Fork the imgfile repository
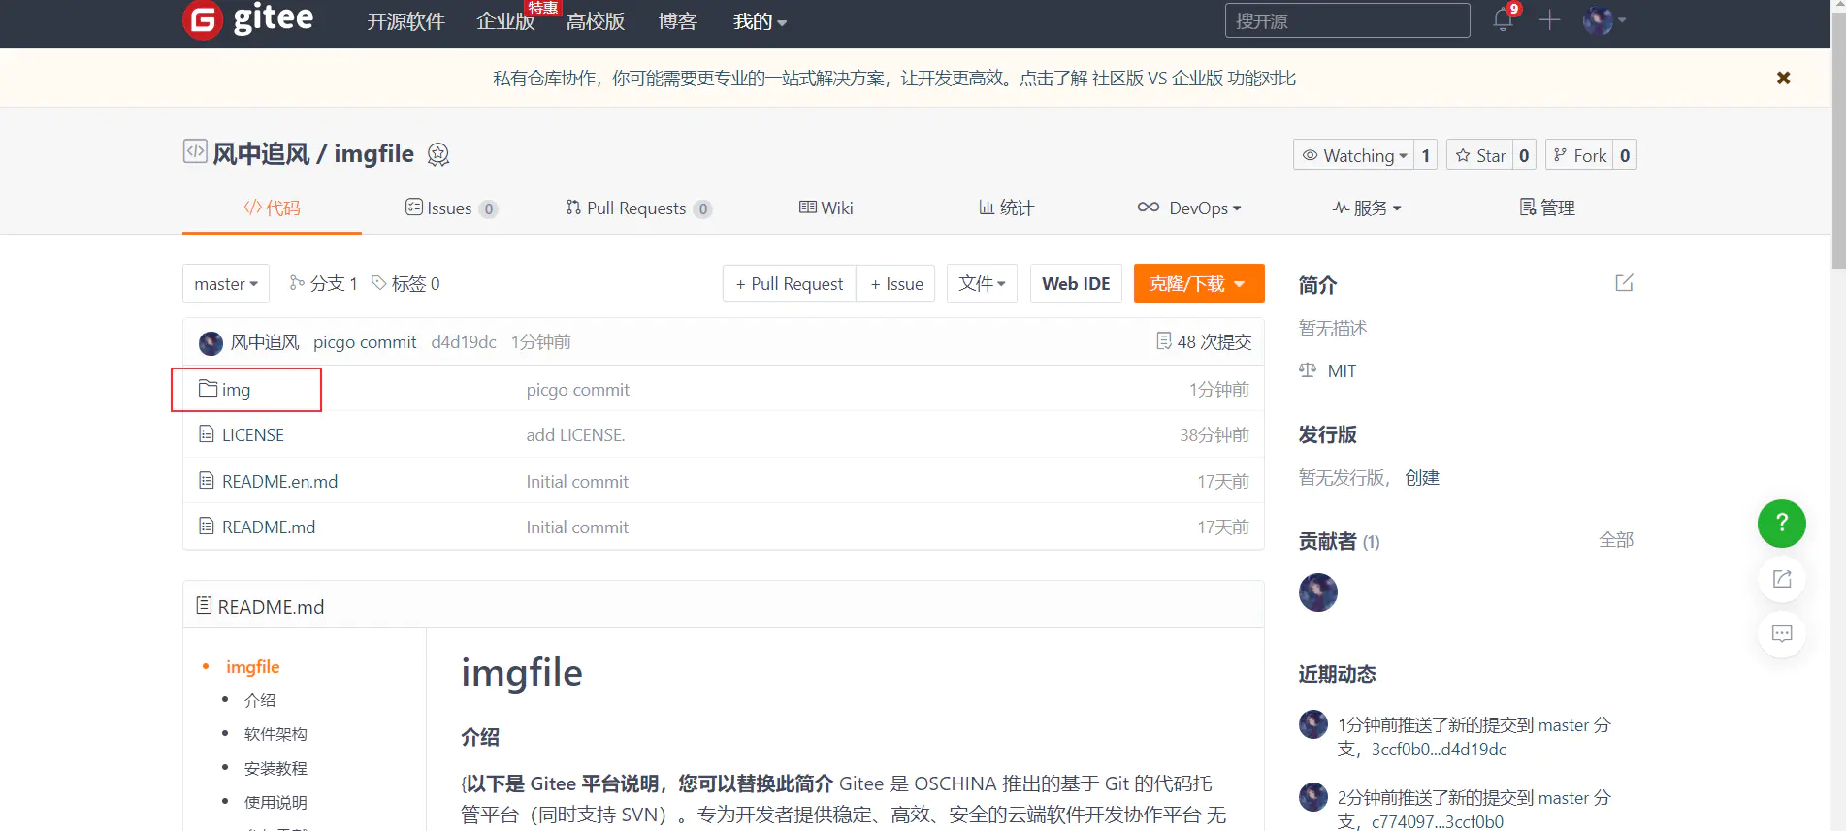 point(1579,155)
